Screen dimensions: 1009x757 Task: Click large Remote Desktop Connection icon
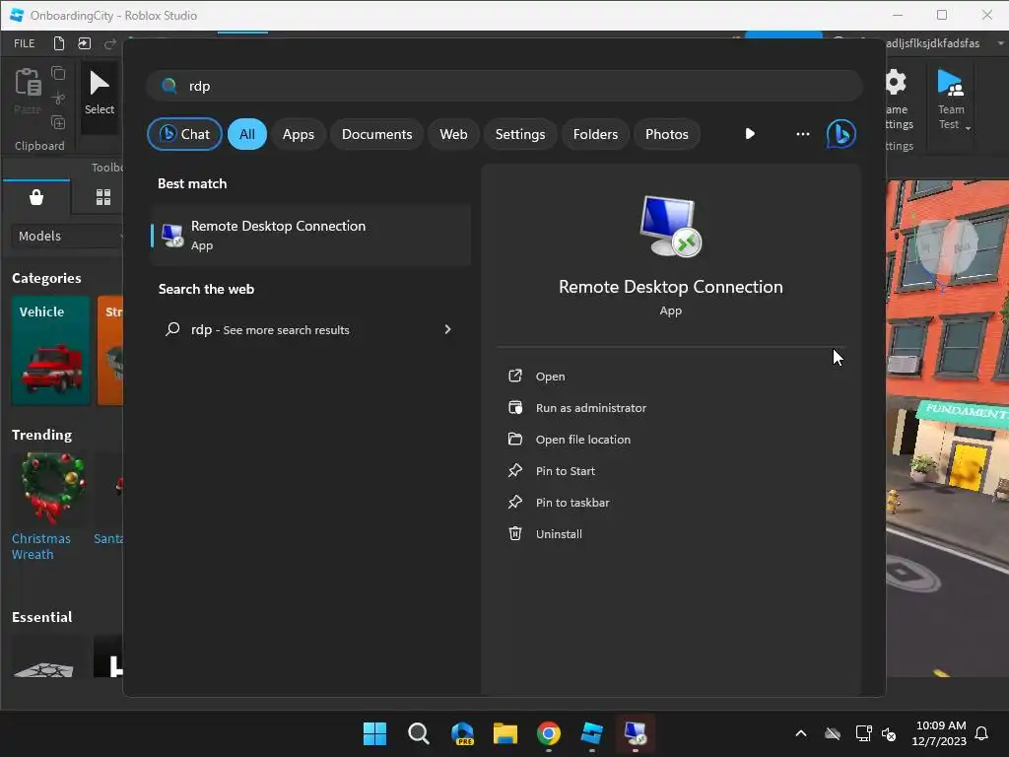pyautogui.click(x=670, y=226)
